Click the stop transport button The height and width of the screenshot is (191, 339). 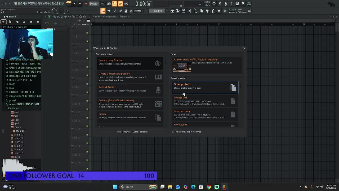pyautogui.click(x=80, y=4)
